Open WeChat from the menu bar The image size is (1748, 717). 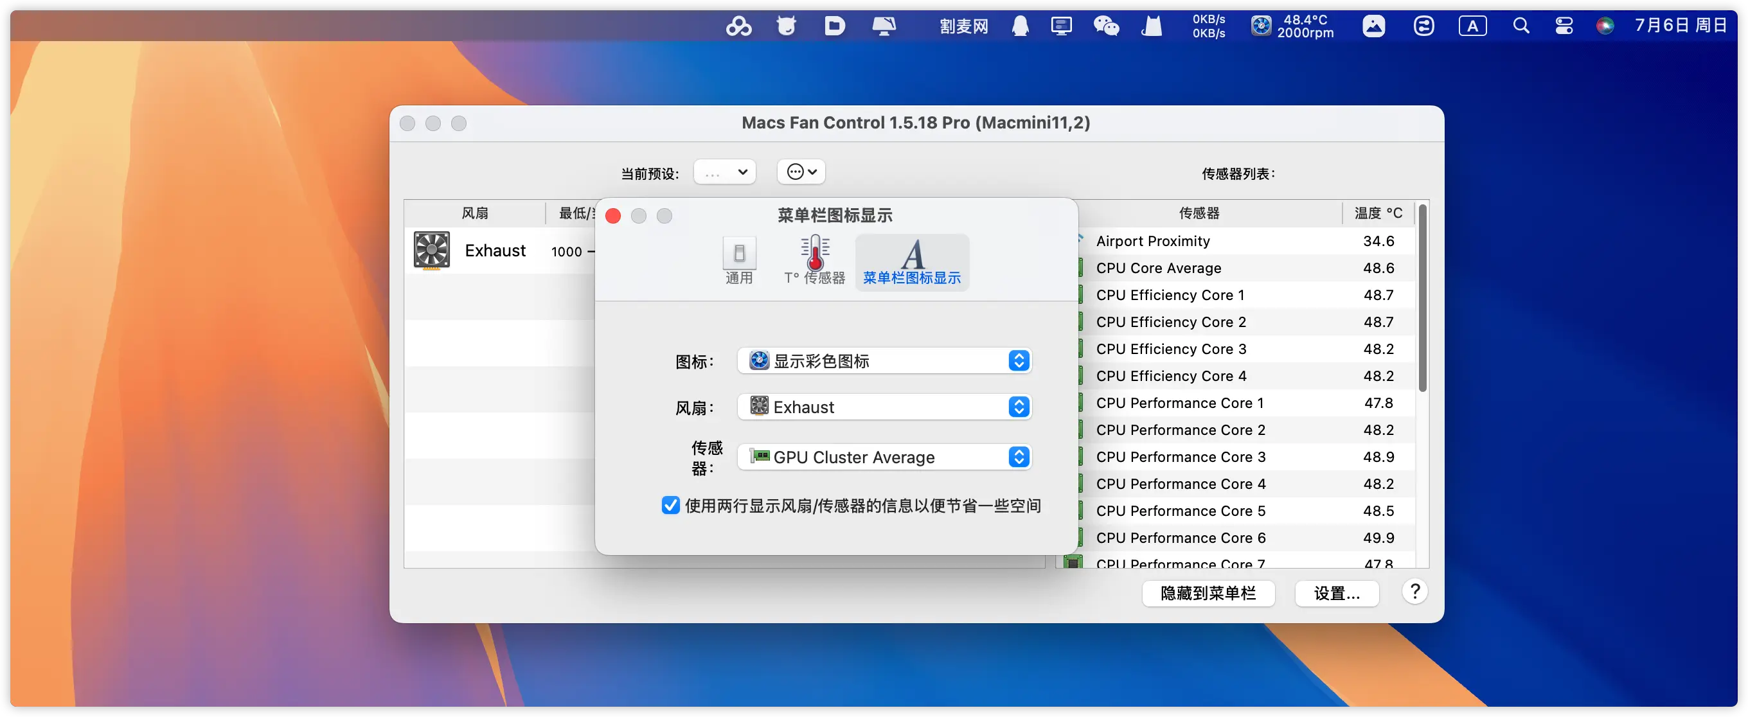(x=1106, y=26)
